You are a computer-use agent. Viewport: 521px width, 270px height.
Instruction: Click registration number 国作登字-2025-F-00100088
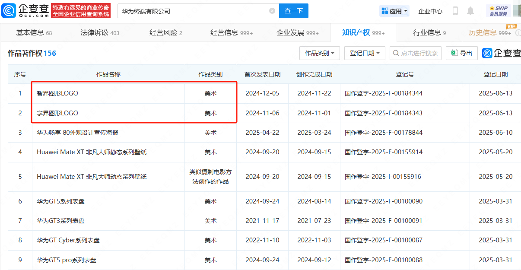pyautogui.click(x=384, y=260)
